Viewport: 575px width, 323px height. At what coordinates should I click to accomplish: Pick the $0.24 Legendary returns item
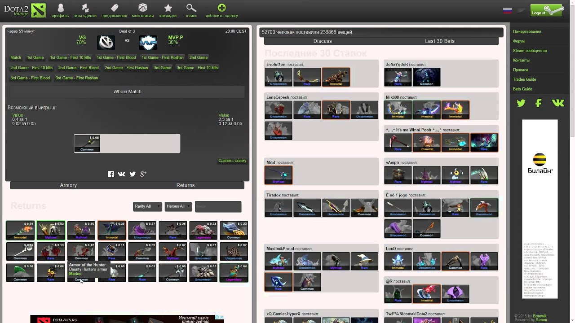coord(203,231)
